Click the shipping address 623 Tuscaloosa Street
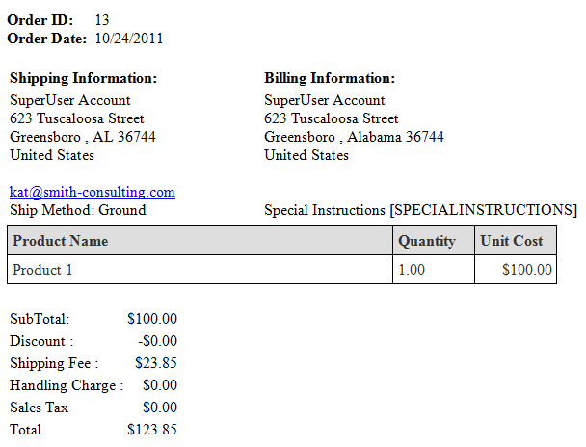Image resolution: width=586 pixels, height=447 pixels. [76, 118]
